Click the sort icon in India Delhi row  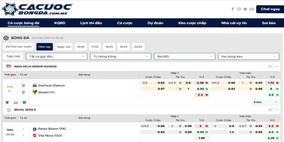point(270,66)
